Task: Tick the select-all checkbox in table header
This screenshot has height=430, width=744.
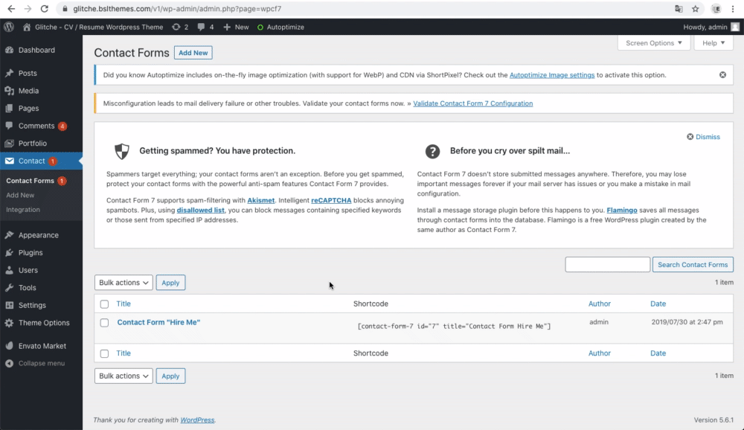Action: pyautogui.click(x=104, y=304)
